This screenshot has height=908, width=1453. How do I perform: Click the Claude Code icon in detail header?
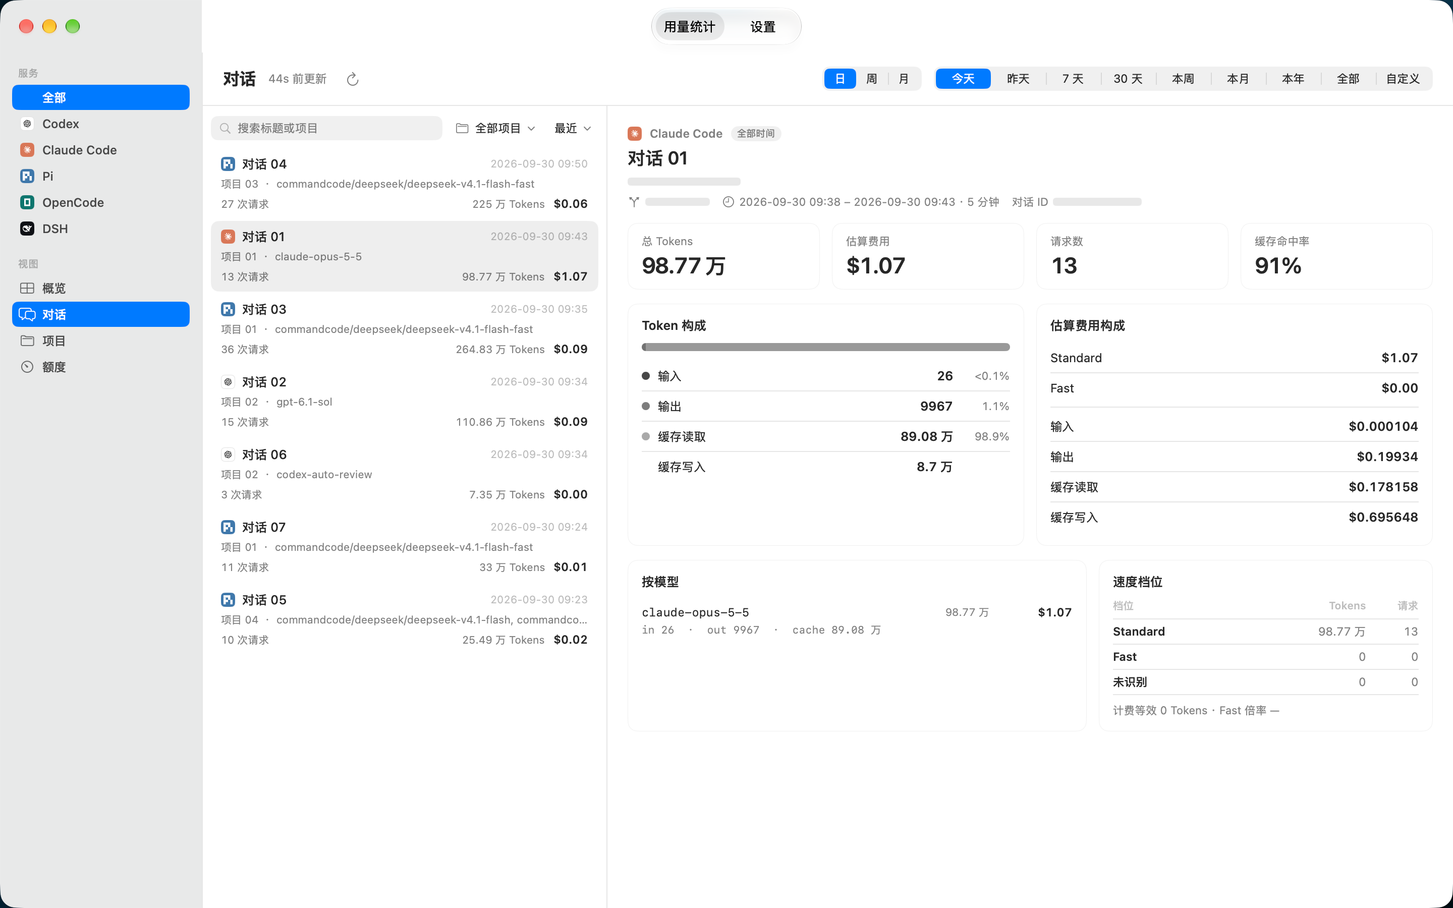click(x=635, y=133)
